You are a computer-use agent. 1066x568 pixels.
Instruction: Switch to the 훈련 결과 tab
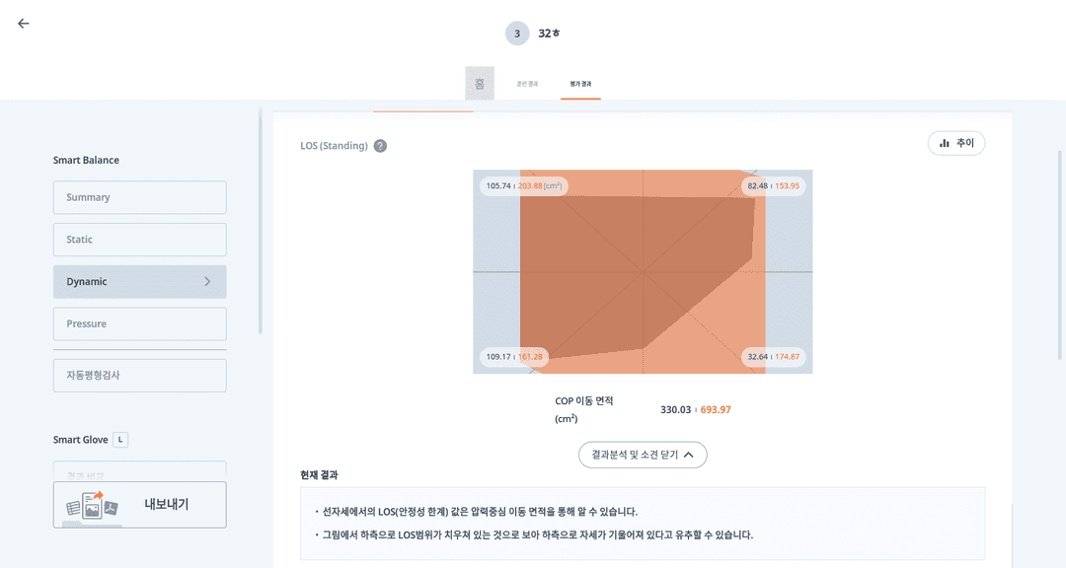pos(527,84)
